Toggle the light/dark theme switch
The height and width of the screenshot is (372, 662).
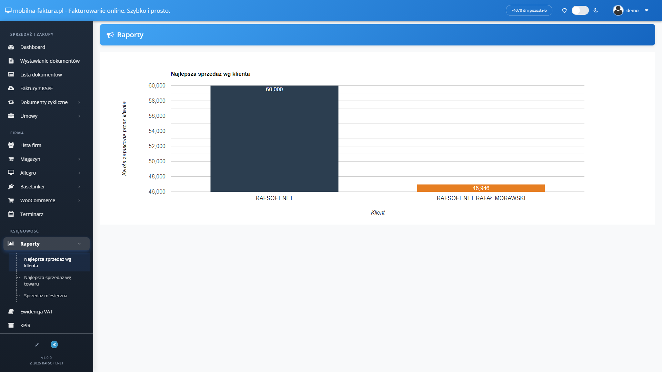pos(580,10)
